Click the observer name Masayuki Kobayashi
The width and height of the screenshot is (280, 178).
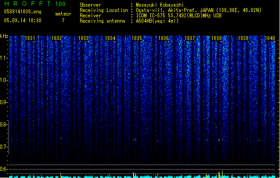click(x=160, y=5)
